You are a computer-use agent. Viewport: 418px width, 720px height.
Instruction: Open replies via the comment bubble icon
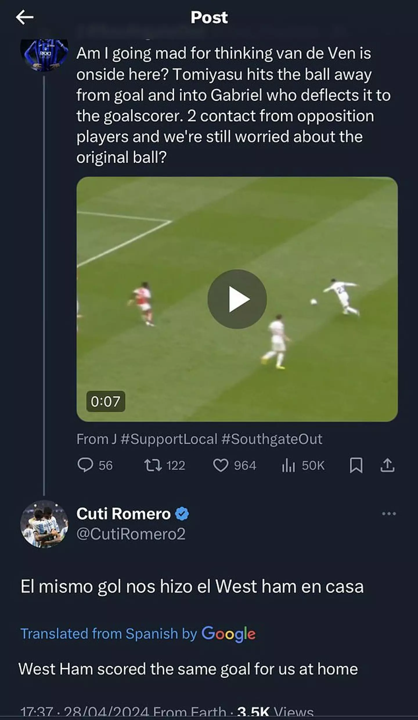[x=85, y=465]
